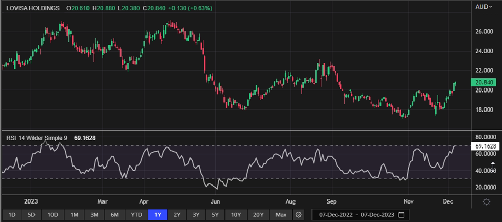Open settings gear beside Max range
This screenshot has width=502, height=222.
[299, 215]
